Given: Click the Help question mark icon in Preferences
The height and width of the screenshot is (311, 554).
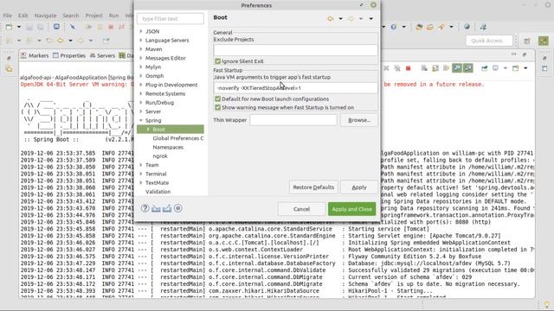Looking at the screenshot, I should pos(145,208).
